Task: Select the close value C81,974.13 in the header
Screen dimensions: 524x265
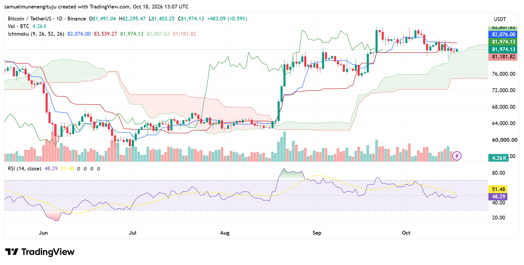Action: [x=191, y=19]
